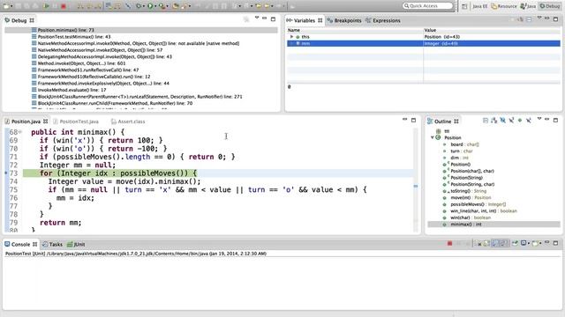565x317 pixels.
Task: Click the New file toolbar icon
Action: click(6, 6)
